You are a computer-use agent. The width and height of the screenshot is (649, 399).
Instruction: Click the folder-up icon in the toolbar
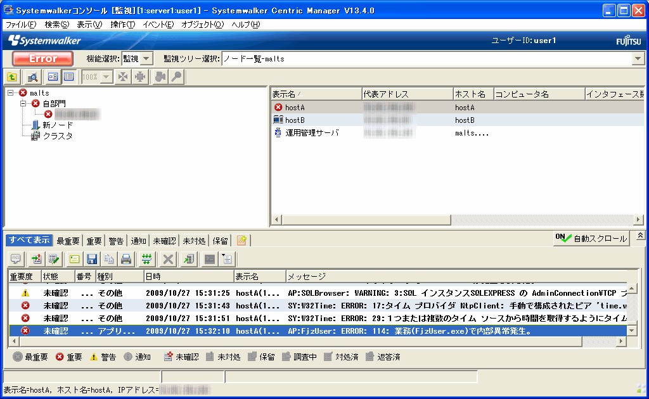pyautogui.click(x=12, y=77)
